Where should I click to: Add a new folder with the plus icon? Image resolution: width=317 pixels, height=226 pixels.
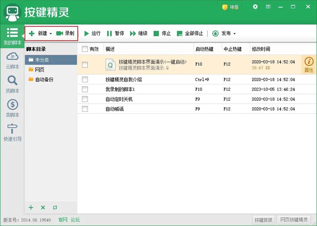click(31, 207)
